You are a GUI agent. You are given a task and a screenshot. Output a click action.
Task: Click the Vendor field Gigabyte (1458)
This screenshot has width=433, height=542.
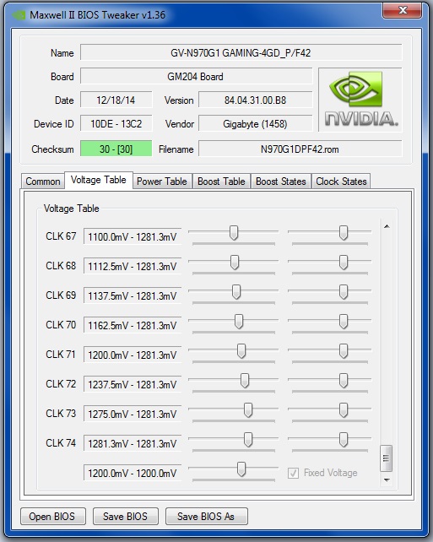tap(256, 124)
